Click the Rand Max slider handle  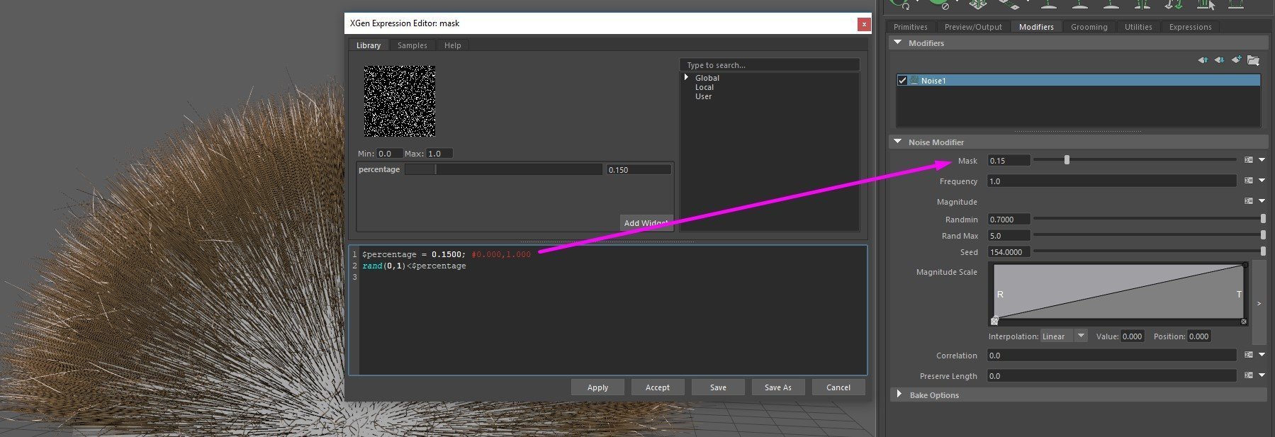[1263, 235]
